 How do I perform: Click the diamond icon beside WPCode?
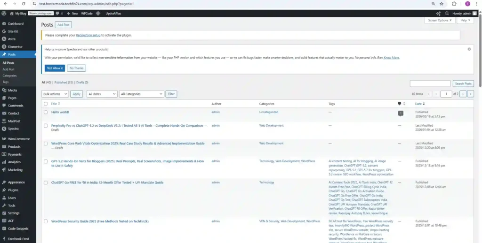98,14
